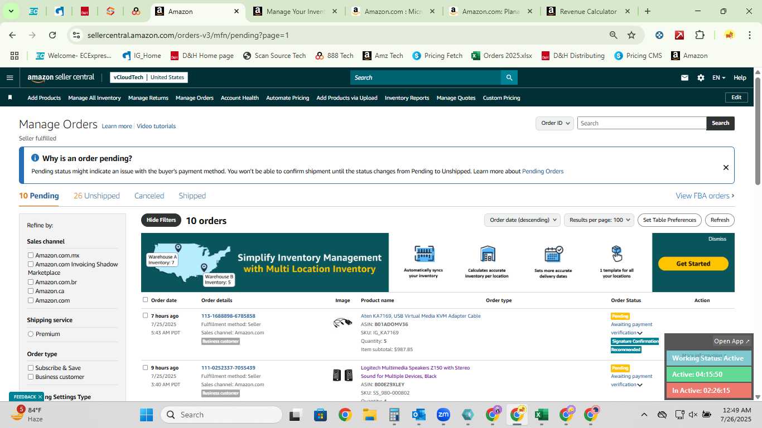This screenshot has width=762, height=428.
Task: Close the pending order info banner
Action: pyautogui.click(x=726, y=167)
